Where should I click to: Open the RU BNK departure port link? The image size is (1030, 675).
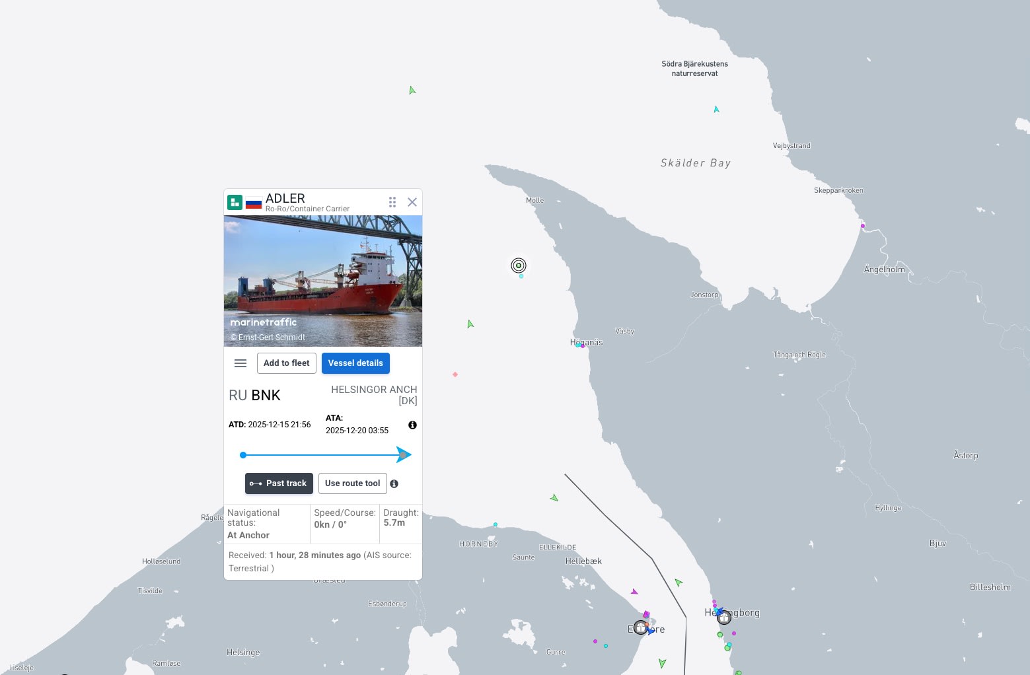254,396
